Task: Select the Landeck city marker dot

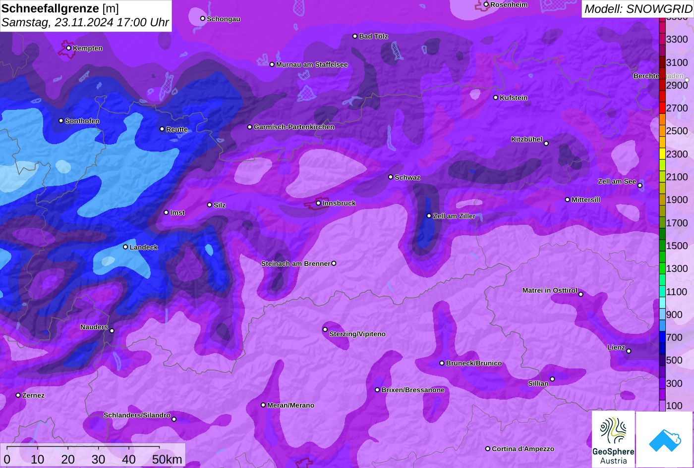Action: (125, 247)
